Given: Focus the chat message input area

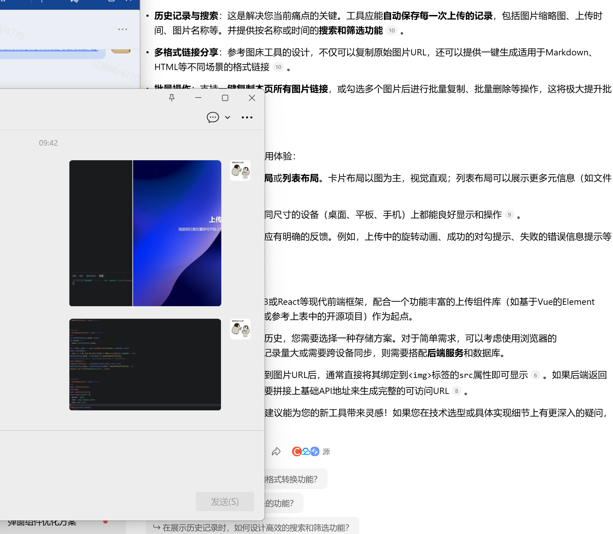Looking at the screenshot, I should pos(132,460).
